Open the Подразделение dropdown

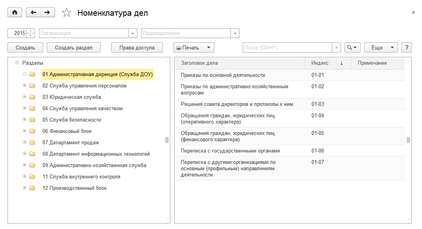235,33
